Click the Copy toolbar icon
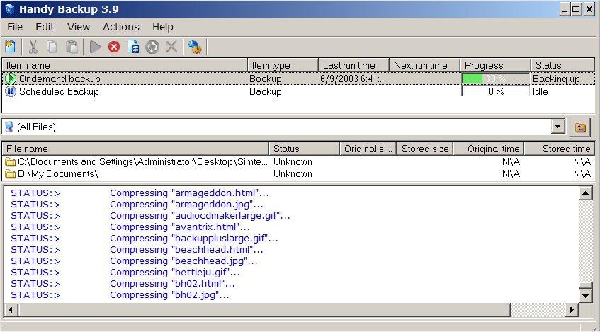Viewport: 600px width, 332px height. (52, 47)
